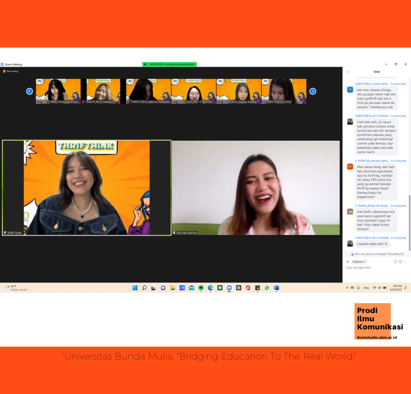The image size is (411, 394).
Task: Go to previous participants in gallery strip
Action: click(30, 91)
